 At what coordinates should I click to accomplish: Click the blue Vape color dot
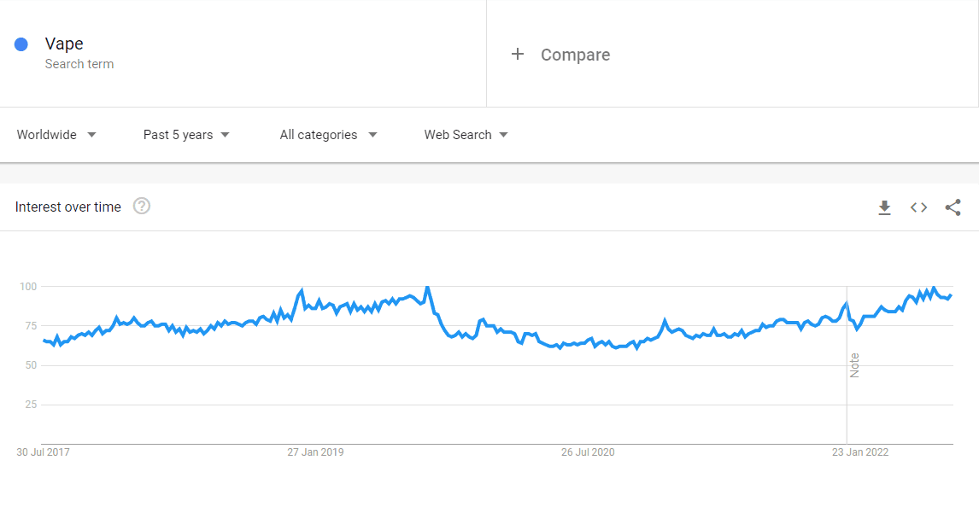pos(21,44)
